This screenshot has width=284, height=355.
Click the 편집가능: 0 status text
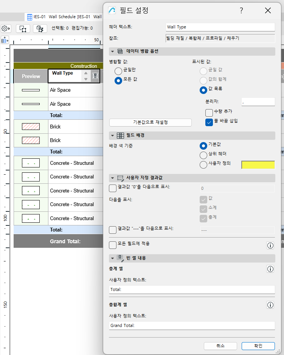(82, 28)
